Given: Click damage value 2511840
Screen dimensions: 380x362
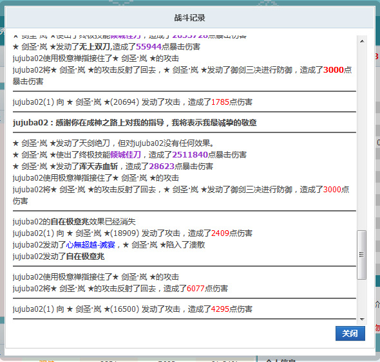Looking at the screenshot, I should [190, 154].
